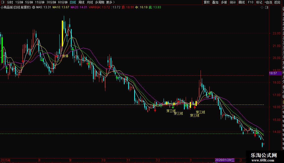The width and height of the screenshot is (284, 163).
Task: Click the 叠加 overlay button
Action: click(215, 2)
